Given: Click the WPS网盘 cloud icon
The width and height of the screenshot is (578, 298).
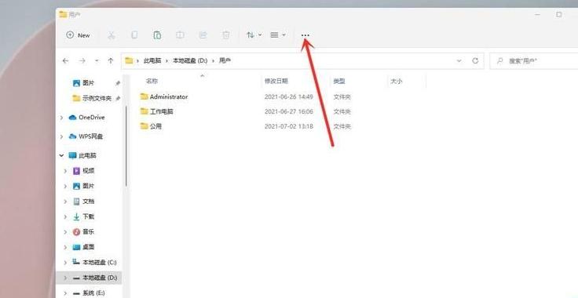Looking at the screenshot, I should tap(72, 136).
